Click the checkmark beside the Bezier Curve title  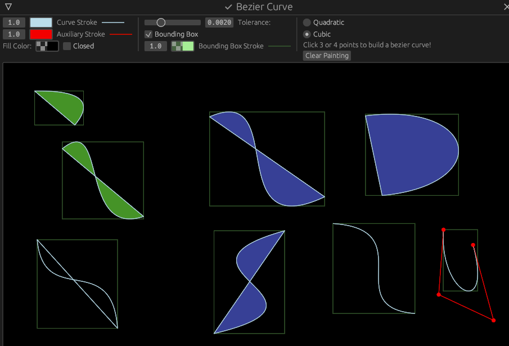point(228,7)
